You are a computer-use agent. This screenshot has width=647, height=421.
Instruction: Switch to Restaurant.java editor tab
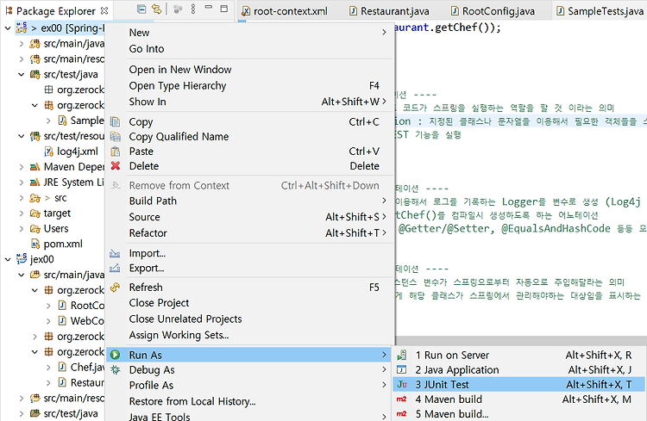[x=390, y=10]
